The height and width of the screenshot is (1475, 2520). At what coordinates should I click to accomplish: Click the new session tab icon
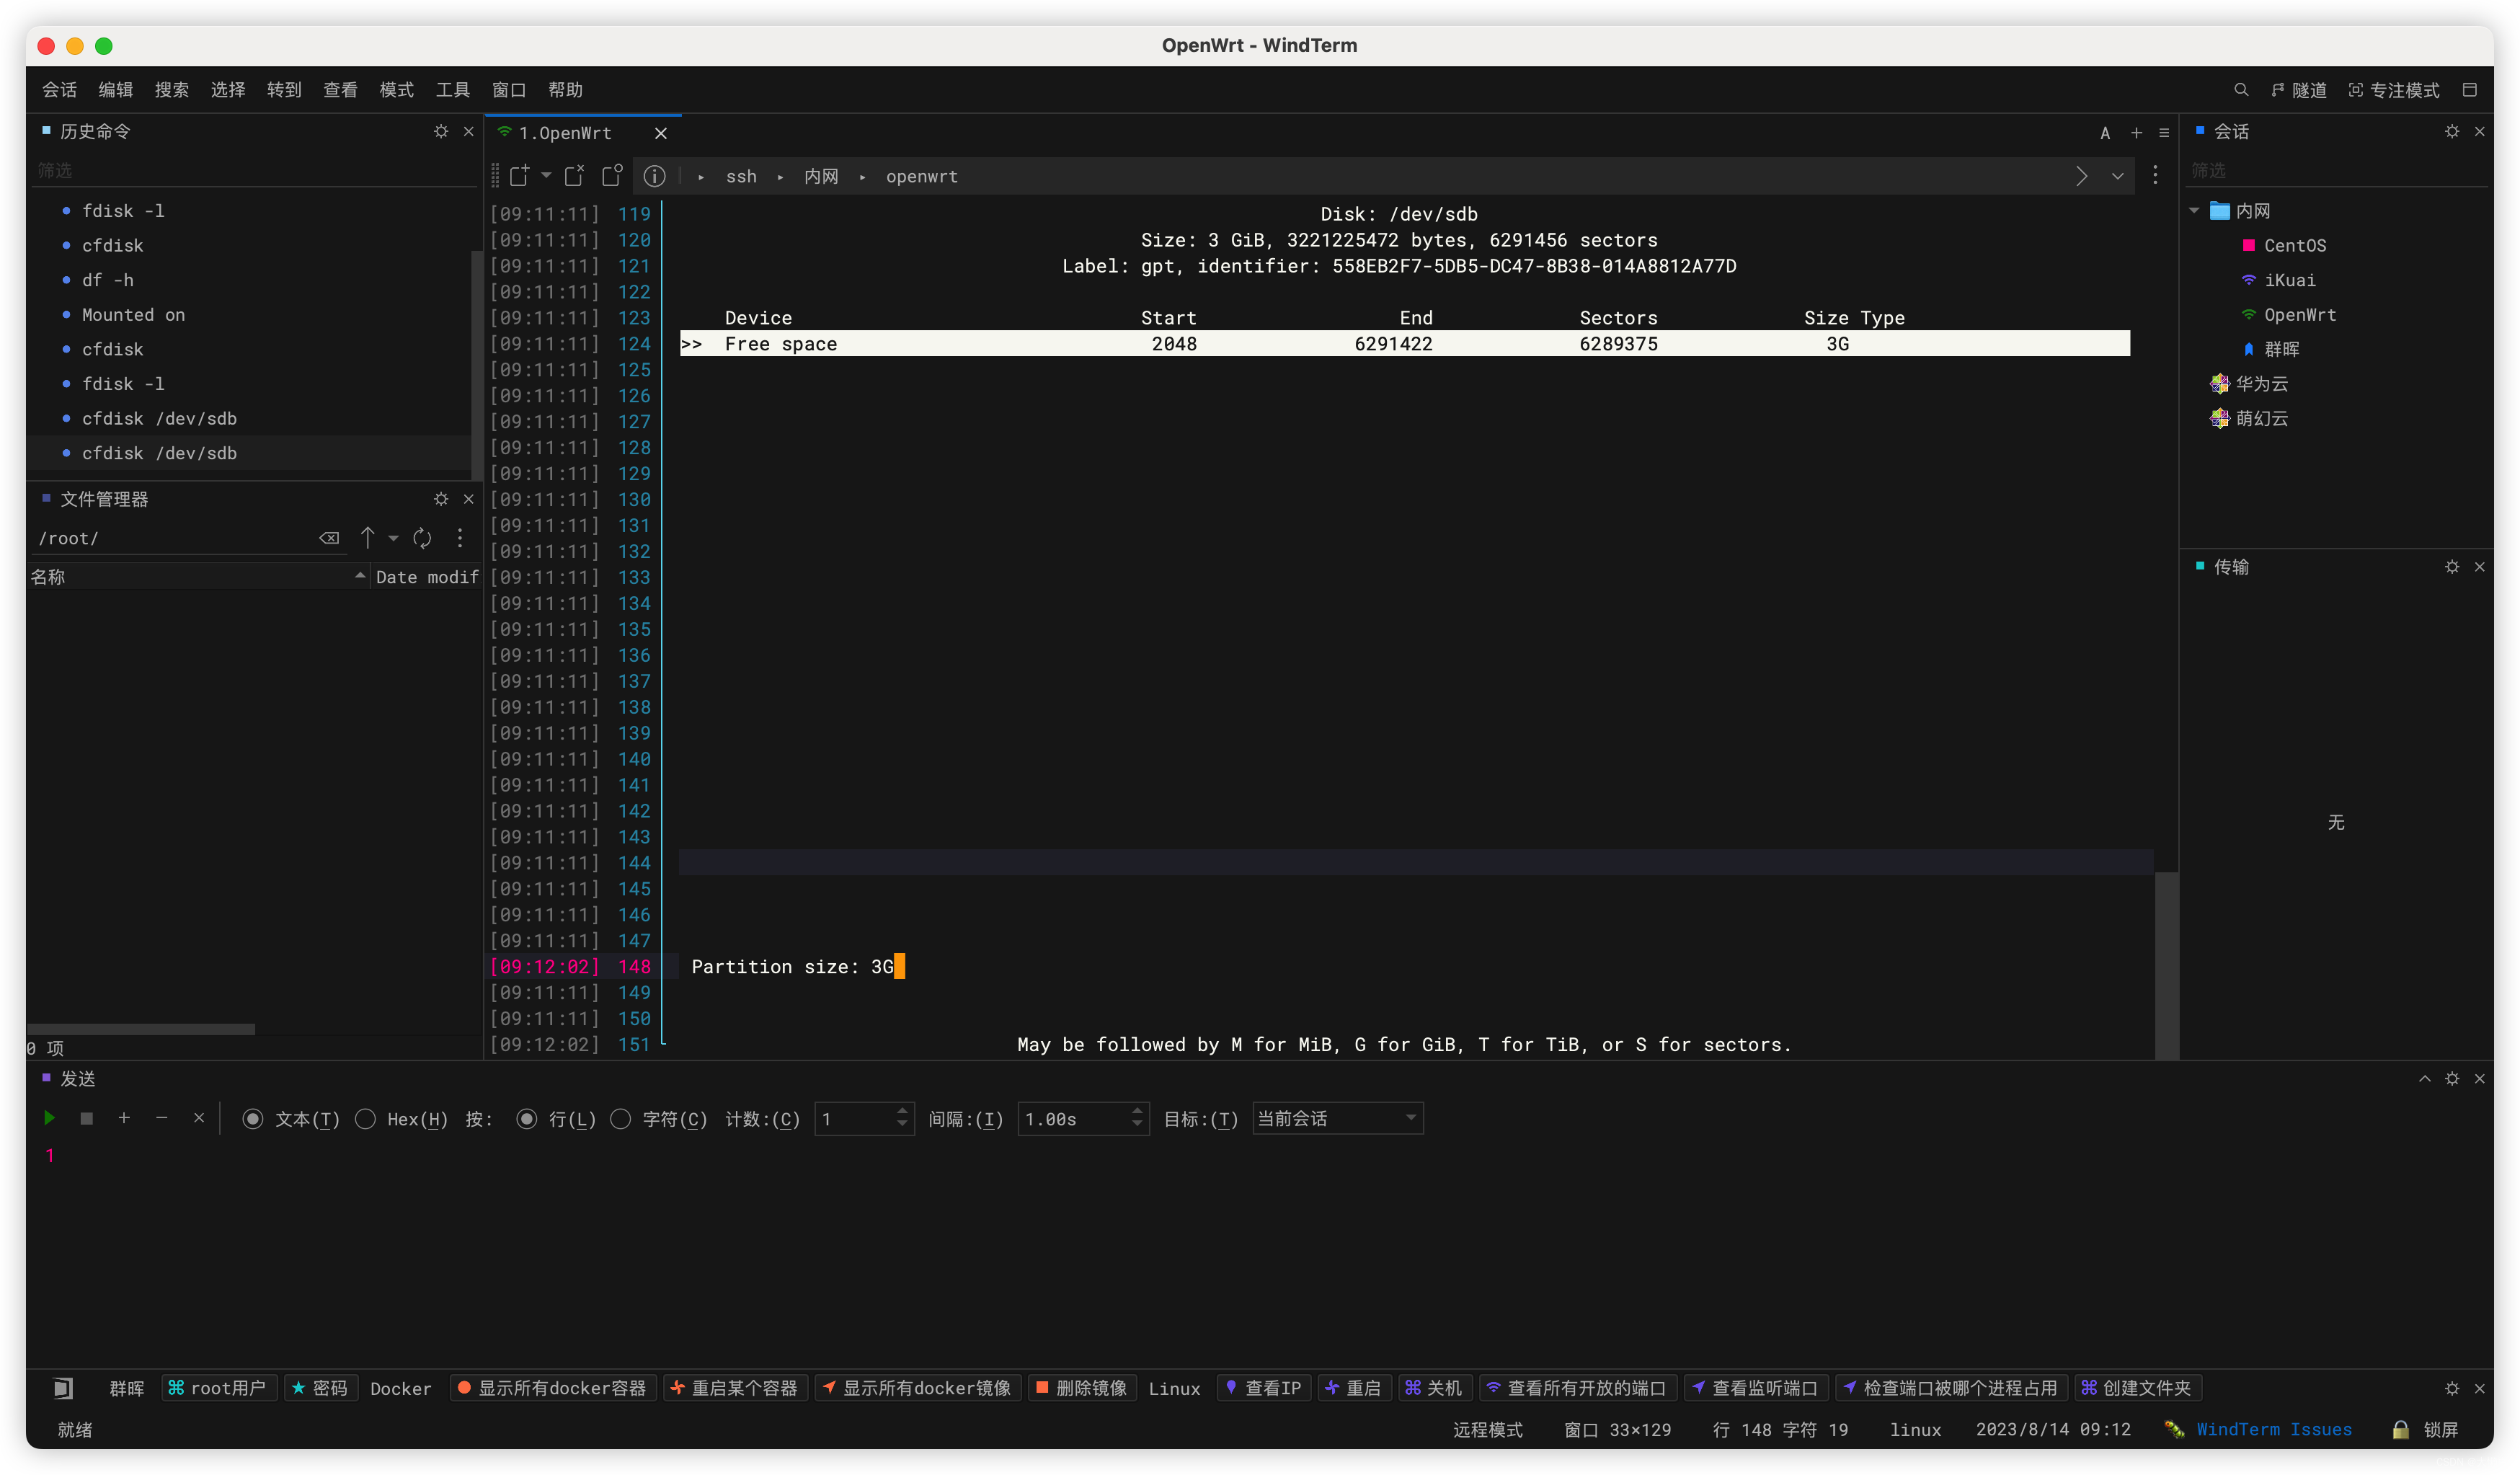coord(519,176)
